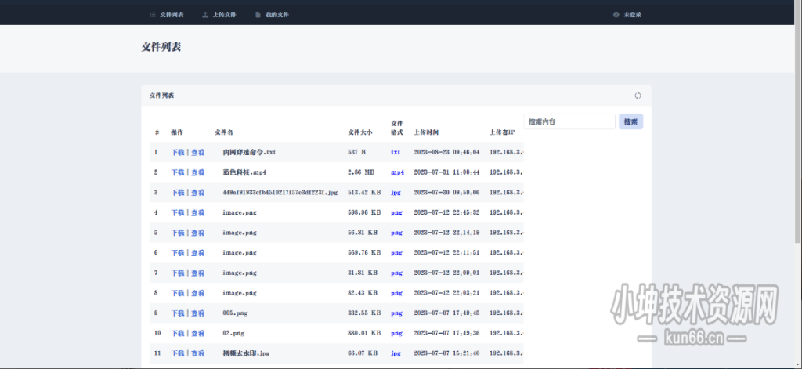
Task: Click 查看 for the 56.81 KB image.png
Action: [x=198, y=233]
